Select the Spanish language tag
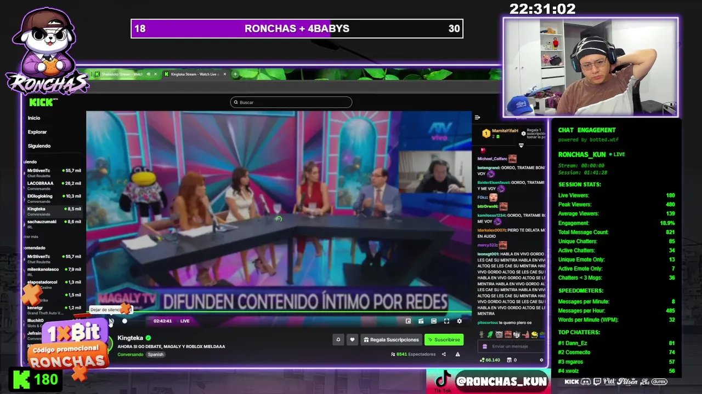The width and height of the screenshot is (702, 394). tap(155, 355)
